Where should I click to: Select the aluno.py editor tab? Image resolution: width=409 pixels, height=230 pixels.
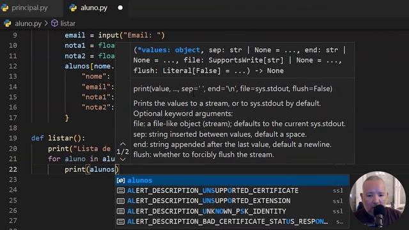(x=95, y=8)
